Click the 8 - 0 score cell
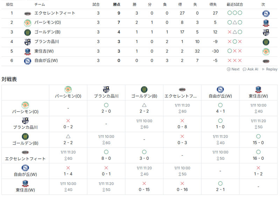The width and height of the screenshot is (280, 197). [106, 158]
